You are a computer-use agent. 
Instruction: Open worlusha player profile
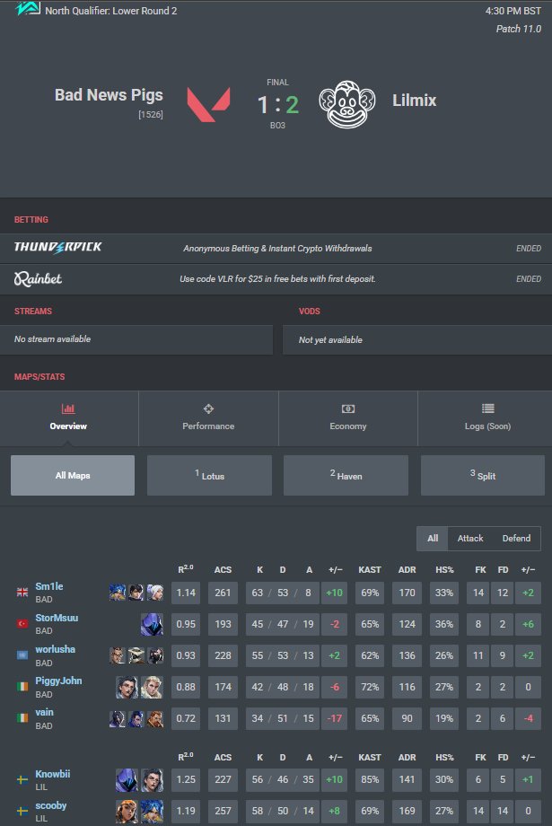coord(55,649)
